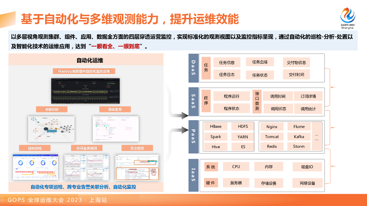This screenshot has height=206, width=367.
Task: Click the 任务状态 box
Action: (260, 75)
